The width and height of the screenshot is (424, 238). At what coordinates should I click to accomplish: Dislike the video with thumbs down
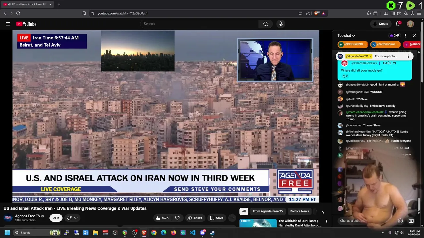[177, 218]
